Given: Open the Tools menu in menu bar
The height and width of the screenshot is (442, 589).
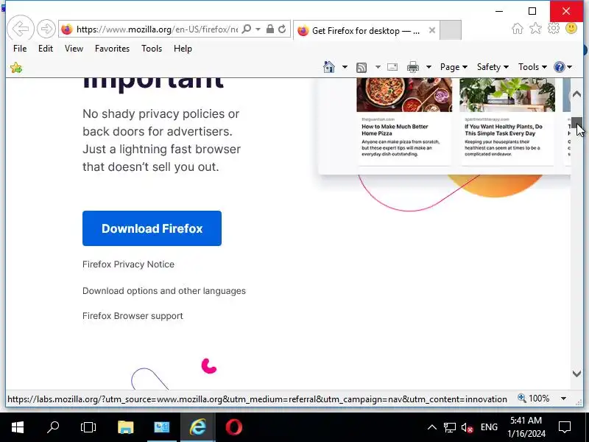Looking at the screenshot, I should (152, 49).
